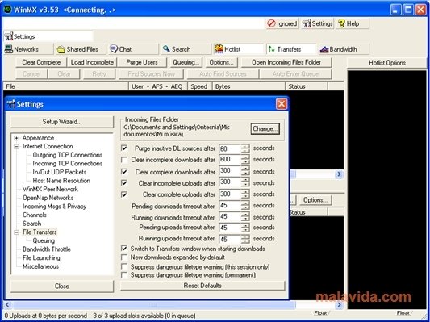Select Host Name Resolution tree item
Viewport: 430px width, 322px height.
point(61,181)
